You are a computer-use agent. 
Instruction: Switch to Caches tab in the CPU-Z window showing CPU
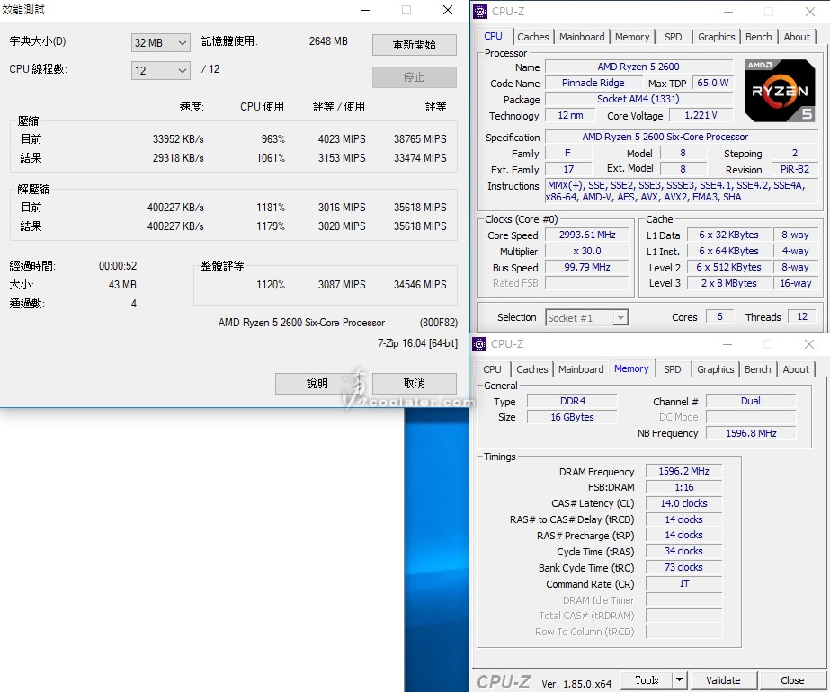click(533, 37)
